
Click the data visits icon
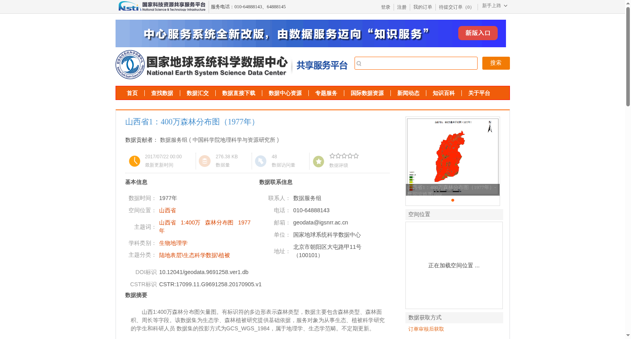tap(261, 161)
